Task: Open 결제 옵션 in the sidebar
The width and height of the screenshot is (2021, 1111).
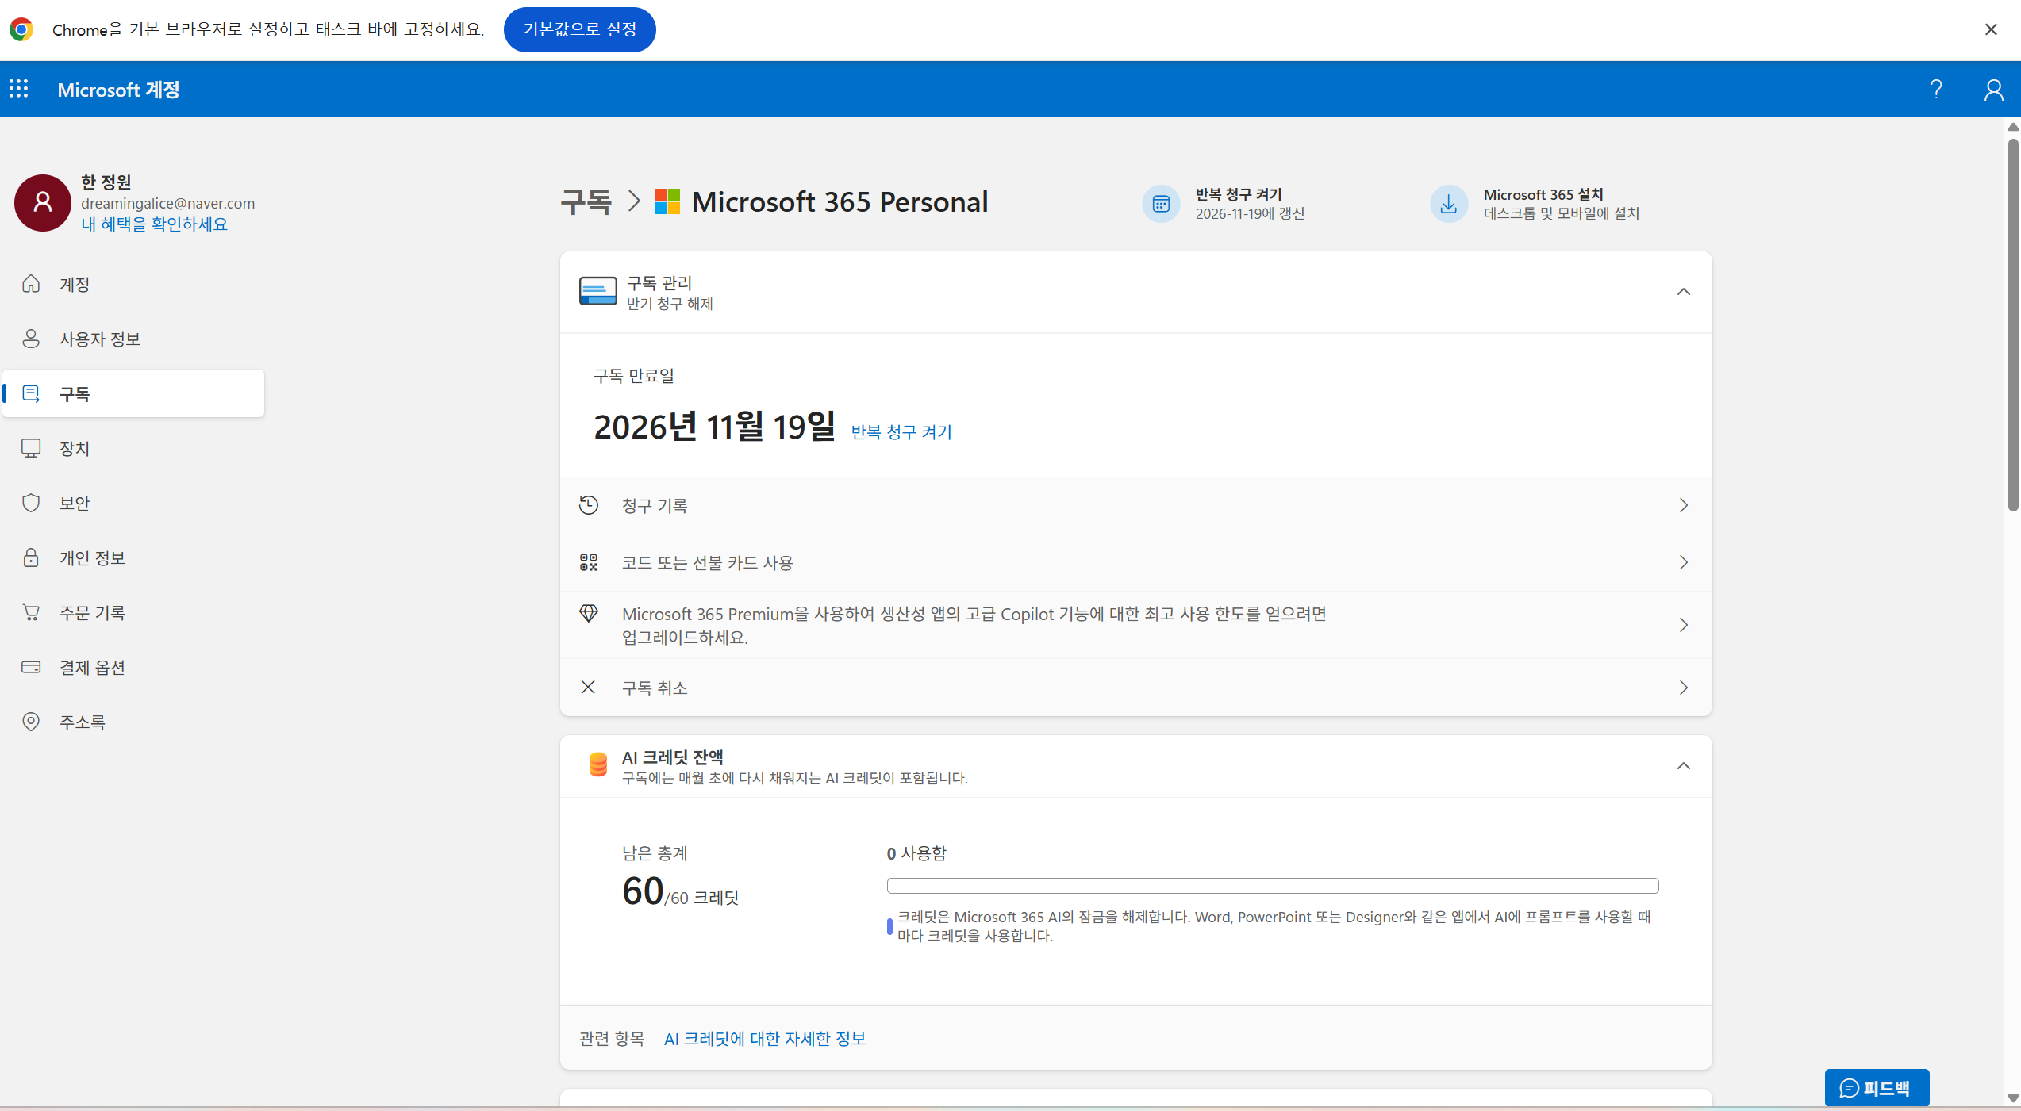Action: [133, 667]
